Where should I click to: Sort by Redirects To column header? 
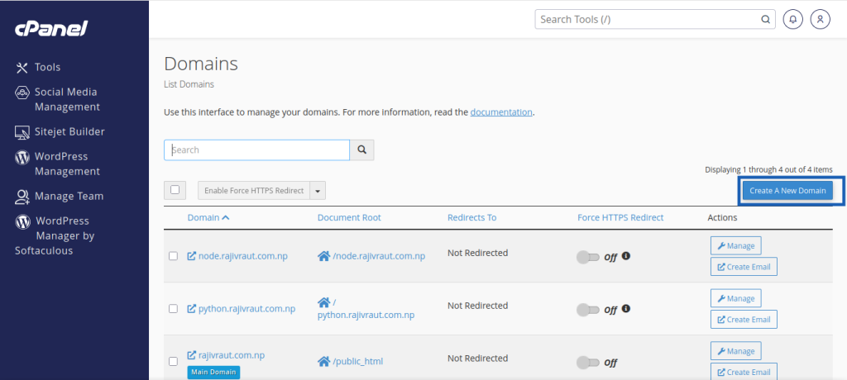point(471,217)
